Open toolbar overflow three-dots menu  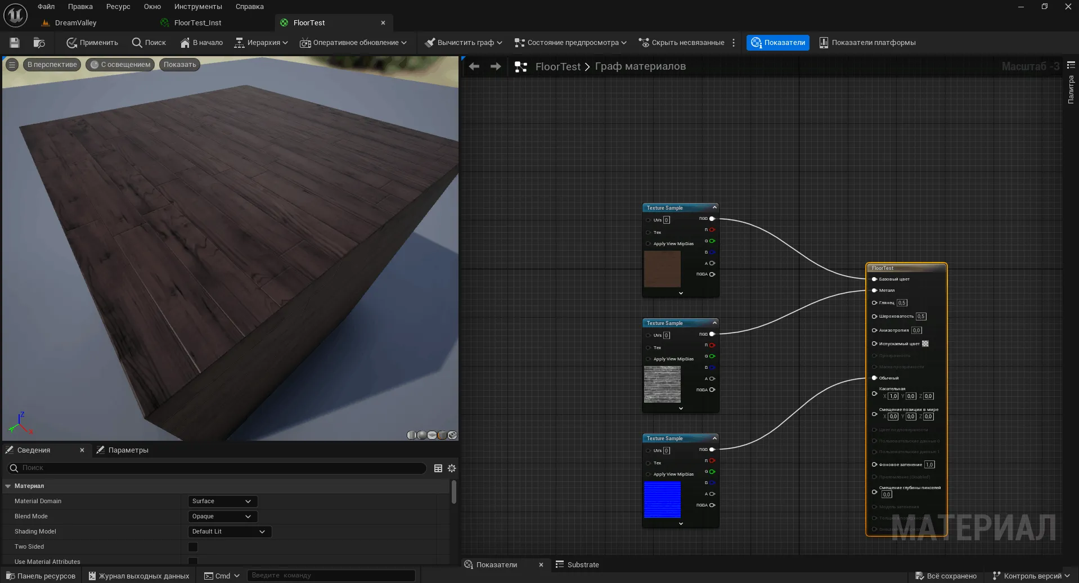point(734,43)
